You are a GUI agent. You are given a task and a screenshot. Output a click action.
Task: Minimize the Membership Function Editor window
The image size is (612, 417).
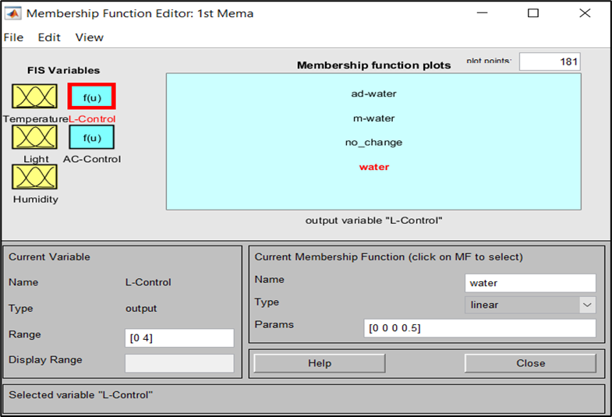click(x=483, y=13)
